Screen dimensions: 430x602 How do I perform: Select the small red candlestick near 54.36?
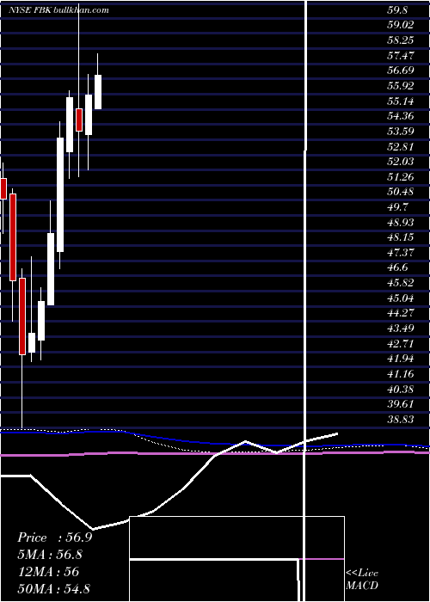79,120
